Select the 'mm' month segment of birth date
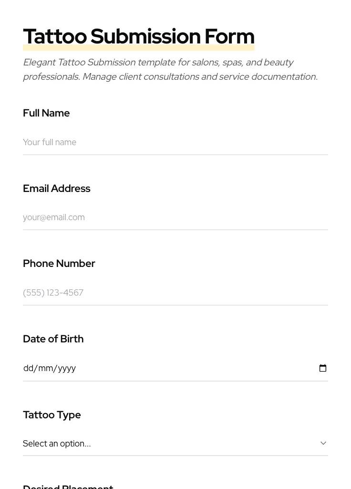Viewport: 351px width, 489px height. pos(45,368)
